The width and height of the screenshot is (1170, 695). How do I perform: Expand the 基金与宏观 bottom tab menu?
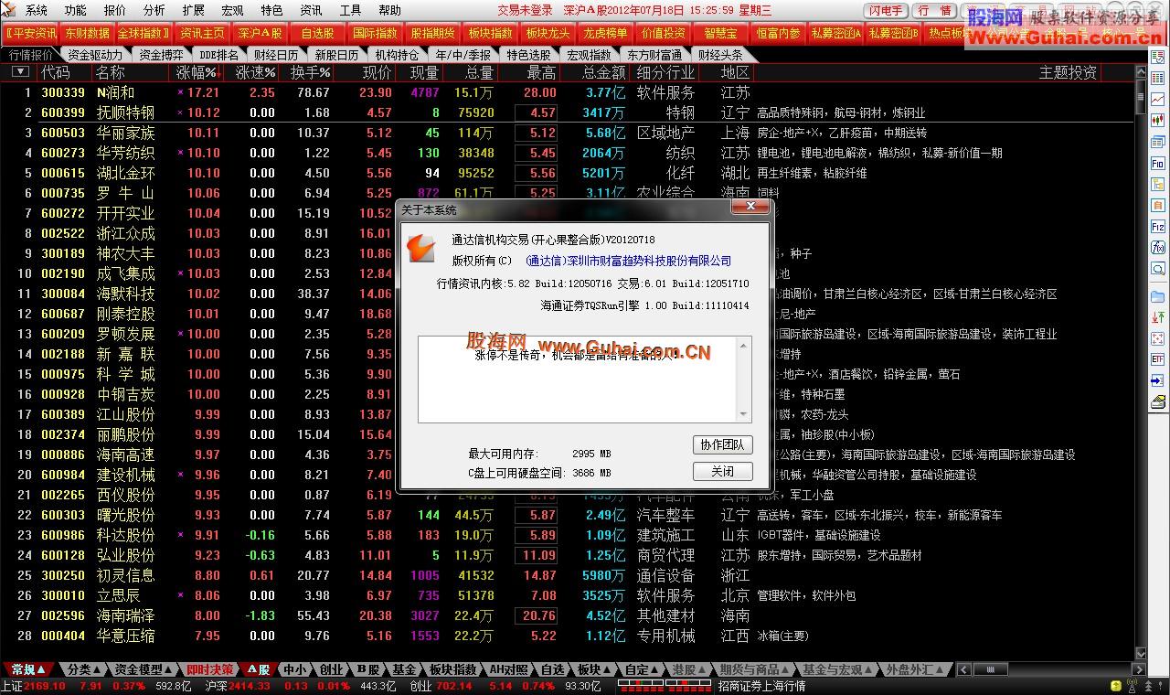click(x=869, y=669)
